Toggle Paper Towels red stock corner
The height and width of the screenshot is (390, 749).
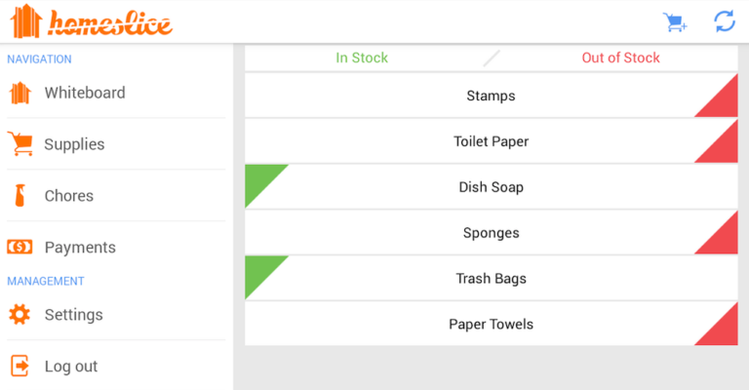tap(724, 331)
